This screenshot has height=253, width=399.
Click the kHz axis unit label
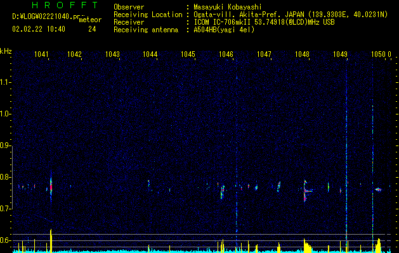tap(6, 51)
